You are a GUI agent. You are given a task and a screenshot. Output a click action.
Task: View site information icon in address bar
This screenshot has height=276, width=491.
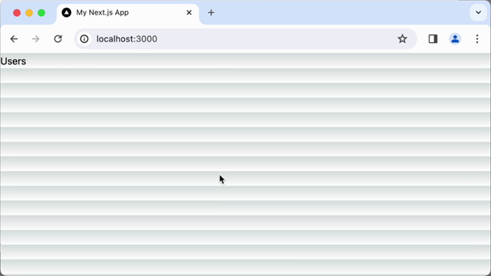84,39
